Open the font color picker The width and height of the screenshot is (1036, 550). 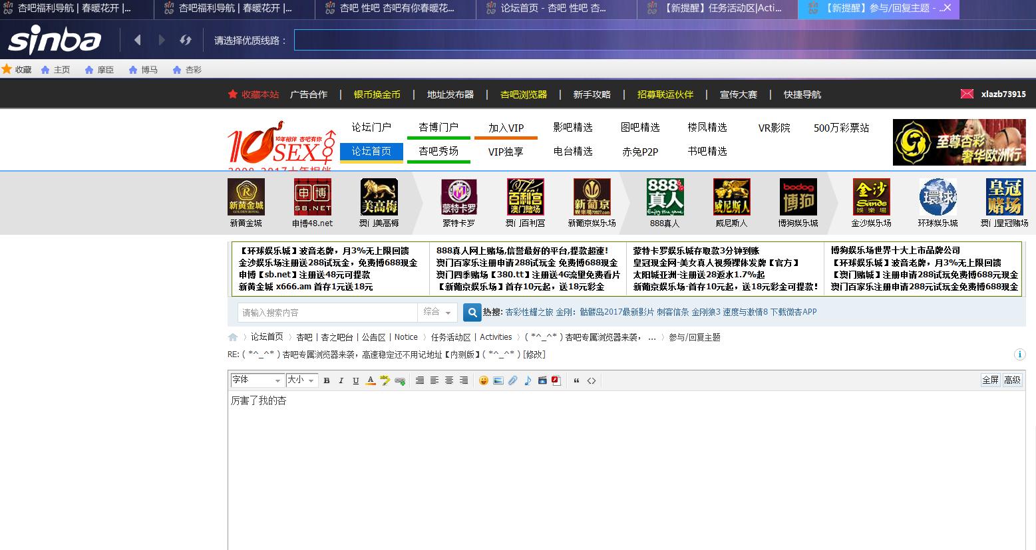[371, 380]
